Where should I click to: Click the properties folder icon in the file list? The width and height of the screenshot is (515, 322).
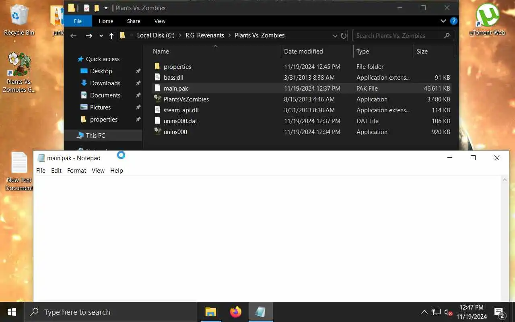(157, 66)
